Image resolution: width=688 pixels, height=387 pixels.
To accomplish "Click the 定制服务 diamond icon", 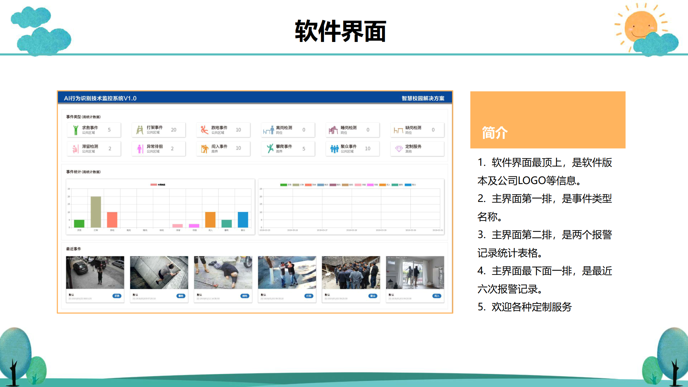I will click(x=399, y=149).
